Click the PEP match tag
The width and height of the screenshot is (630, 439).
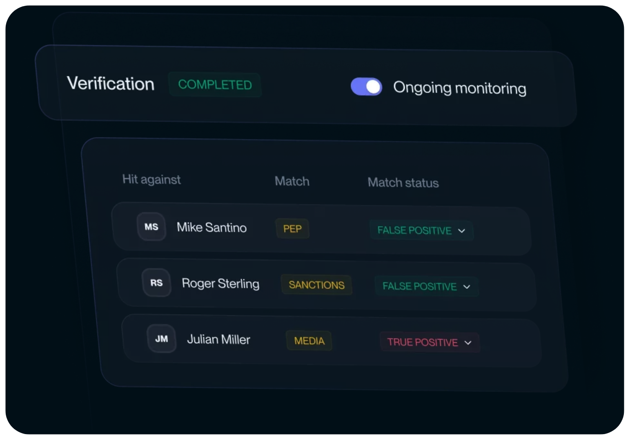click(x=292, y=228)
